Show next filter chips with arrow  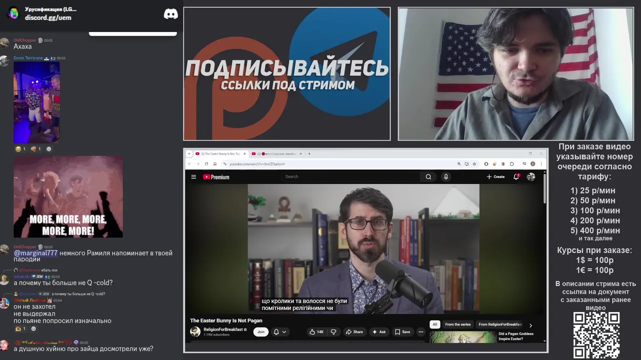pos(531,325)
